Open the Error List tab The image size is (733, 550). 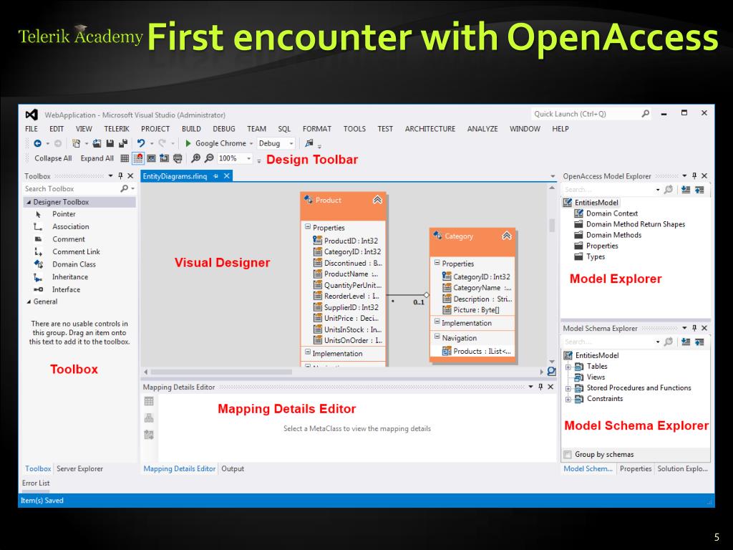[x=36, y=483]
